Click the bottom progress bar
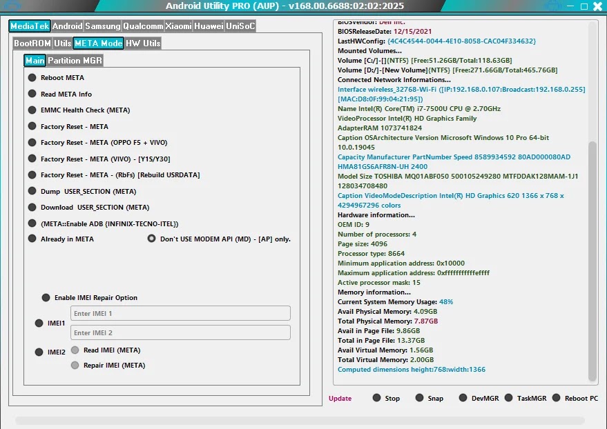This screenshot has width=607, height=429. click(300, 421)
